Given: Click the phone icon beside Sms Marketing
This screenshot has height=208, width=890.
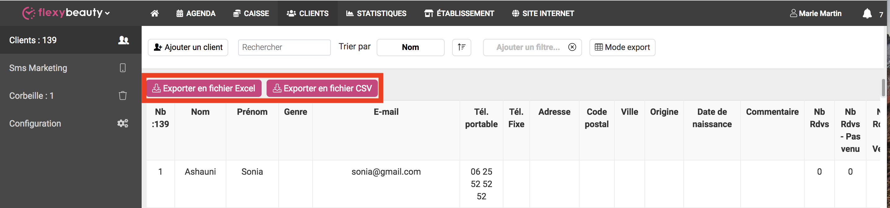Looking at the screenshot, I should (123, 68).
